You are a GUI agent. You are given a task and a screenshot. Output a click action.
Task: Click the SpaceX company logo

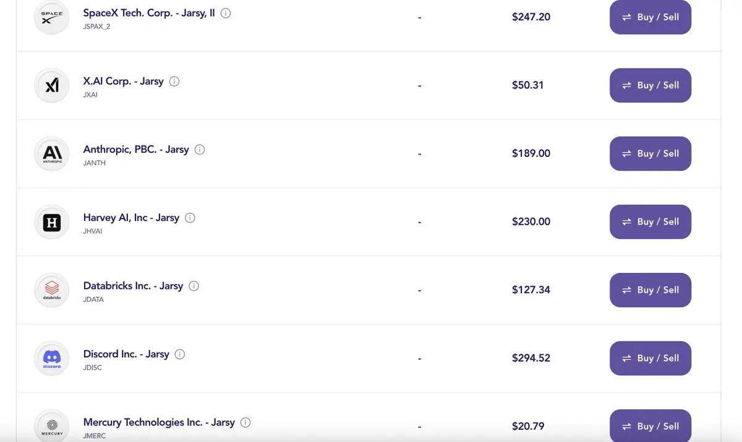click(52, 17)
